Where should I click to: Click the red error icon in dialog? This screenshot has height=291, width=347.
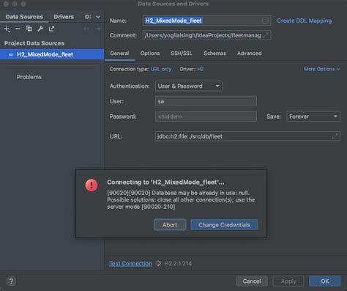click(92, 185)
